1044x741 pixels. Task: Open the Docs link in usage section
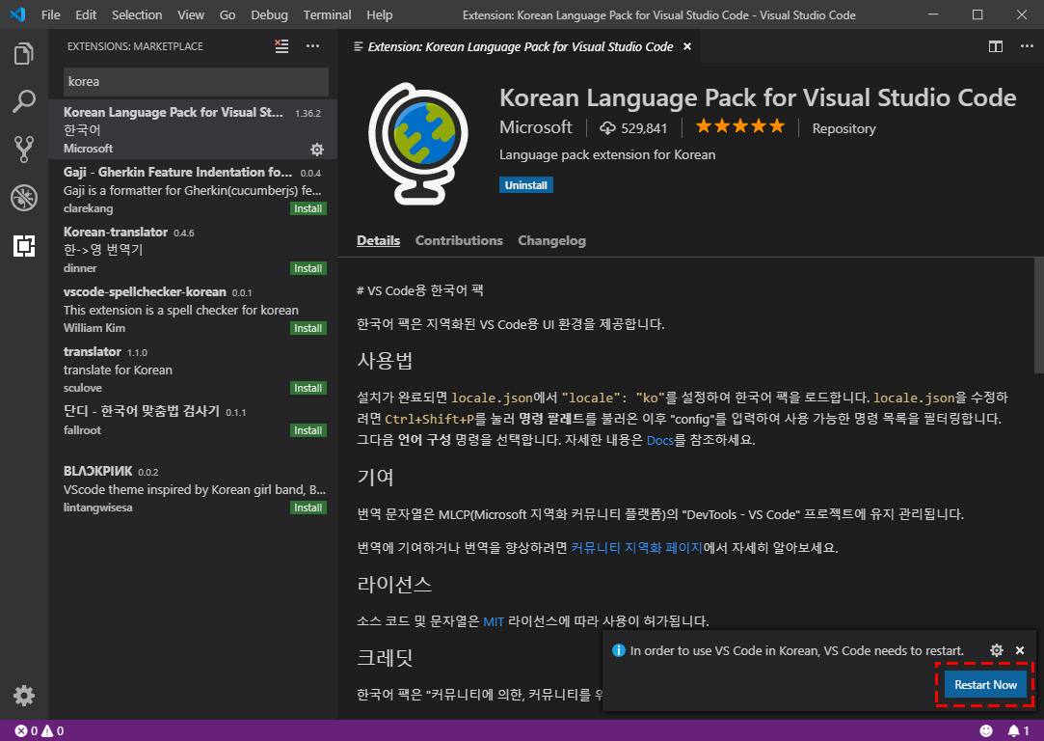point(659,441)
